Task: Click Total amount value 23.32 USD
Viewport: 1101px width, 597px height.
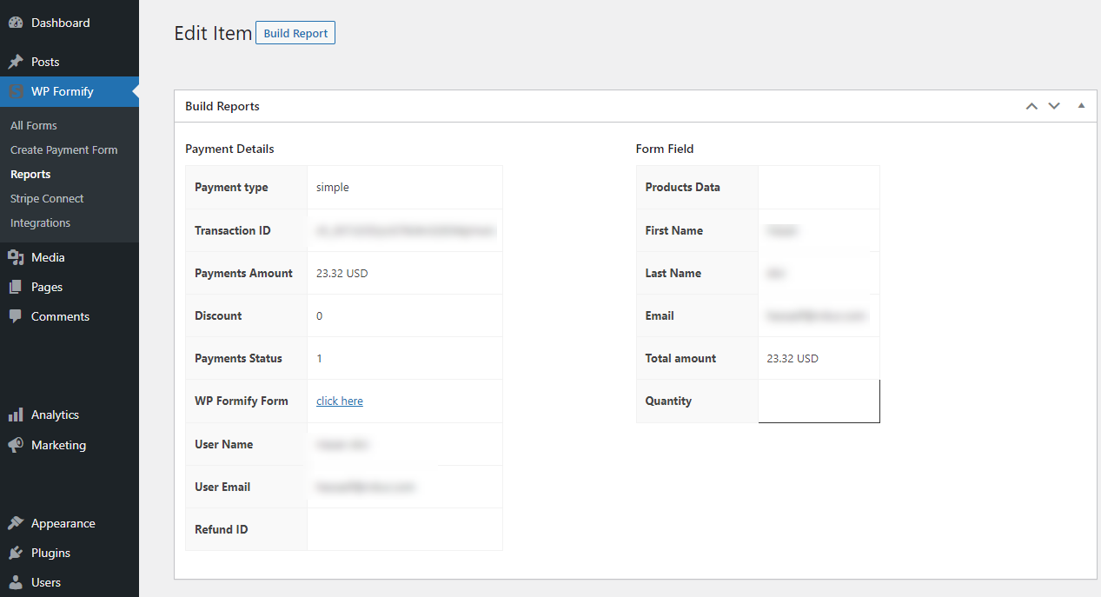Action: pyautogui.click(x=793, y=358)
